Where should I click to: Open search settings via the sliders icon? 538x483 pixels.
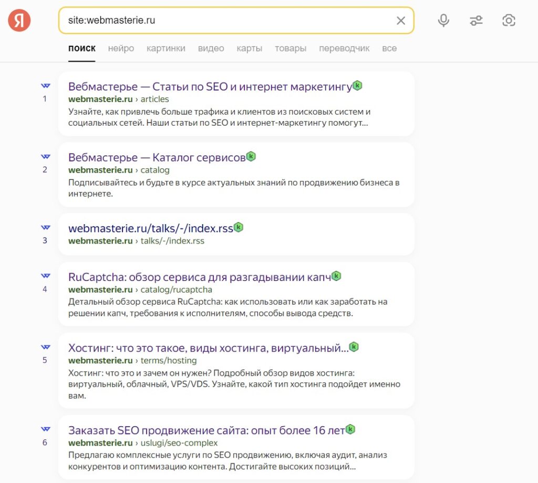476,20
